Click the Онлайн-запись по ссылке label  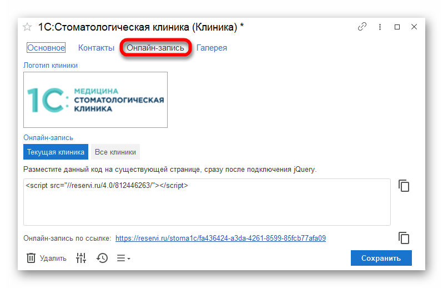pyautogui.click(x=67, y=238)
